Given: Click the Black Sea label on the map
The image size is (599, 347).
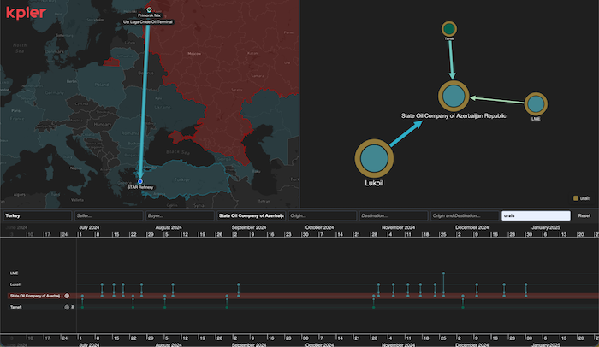Looking at the screenshot, I should point(178,152).
